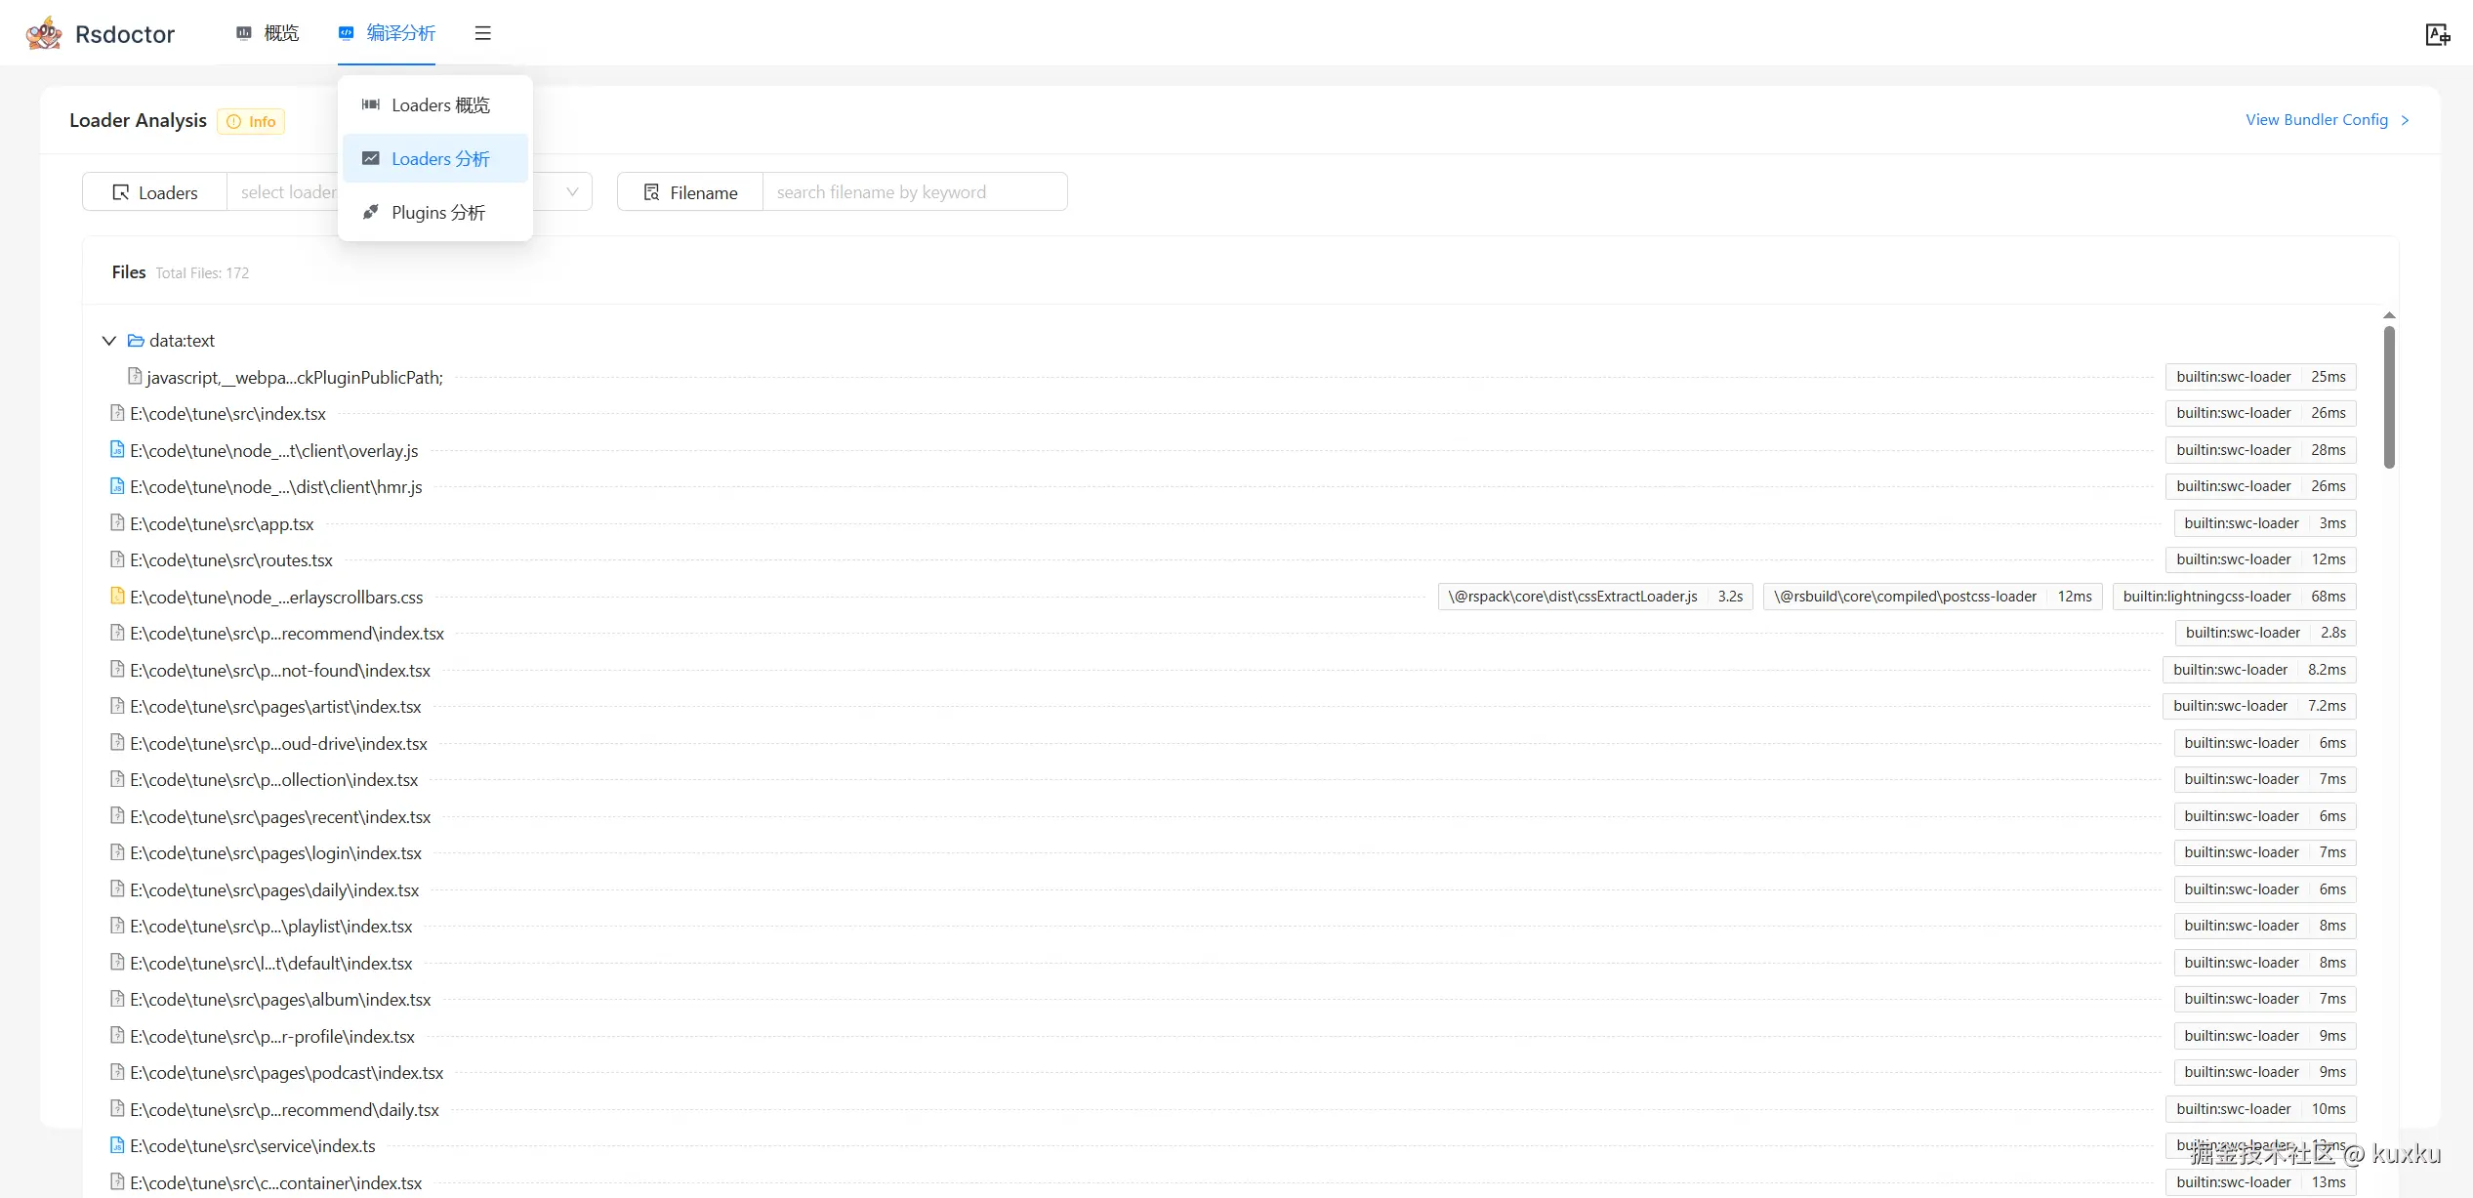The height and width of the screenshot is (1198, 2473).
Task: Open the hamburger menu icon
Action: point(482,33)
